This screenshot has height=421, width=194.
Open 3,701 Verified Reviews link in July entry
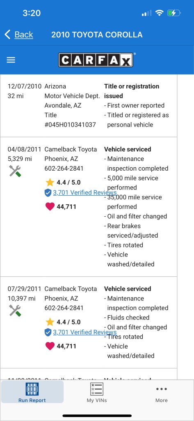(x=84, y=332)
